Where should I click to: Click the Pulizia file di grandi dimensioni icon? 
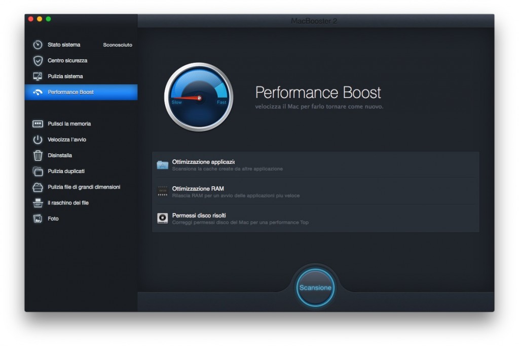pos(38,187)
